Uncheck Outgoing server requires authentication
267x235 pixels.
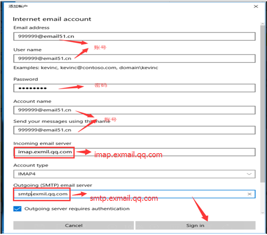tap(17, 209)
